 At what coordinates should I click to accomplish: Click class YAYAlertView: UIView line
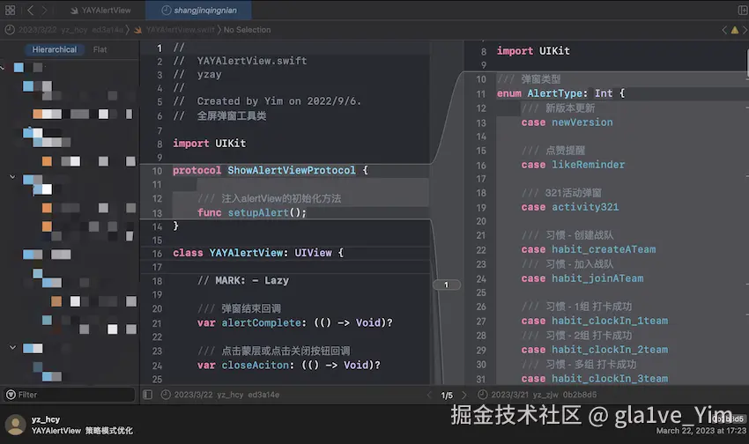pyautogui.click(x=258, y=253)
